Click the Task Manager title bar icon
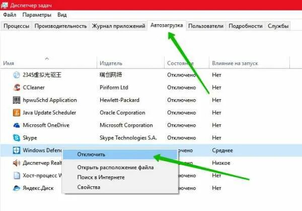Viewport: 302px width, 211px height. [x=4, y=6]
